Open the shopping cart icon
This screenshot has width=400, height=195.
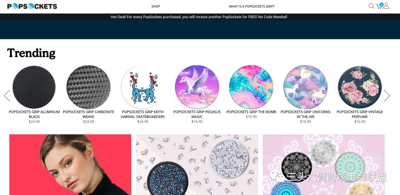[379, 6]
